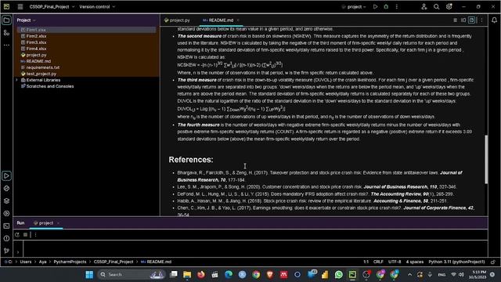This screenshot has height=282, width=501.
Task: Open Code With Me icon
Action: point(424,7)
